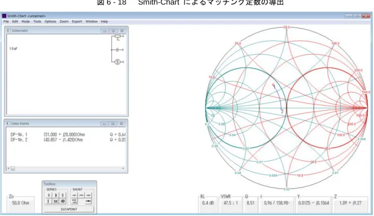Image resolution: width=374 pixels, height=216 pixels.
Task: Click the ZL load symbol in Schematic
Action: pos(118,37)
